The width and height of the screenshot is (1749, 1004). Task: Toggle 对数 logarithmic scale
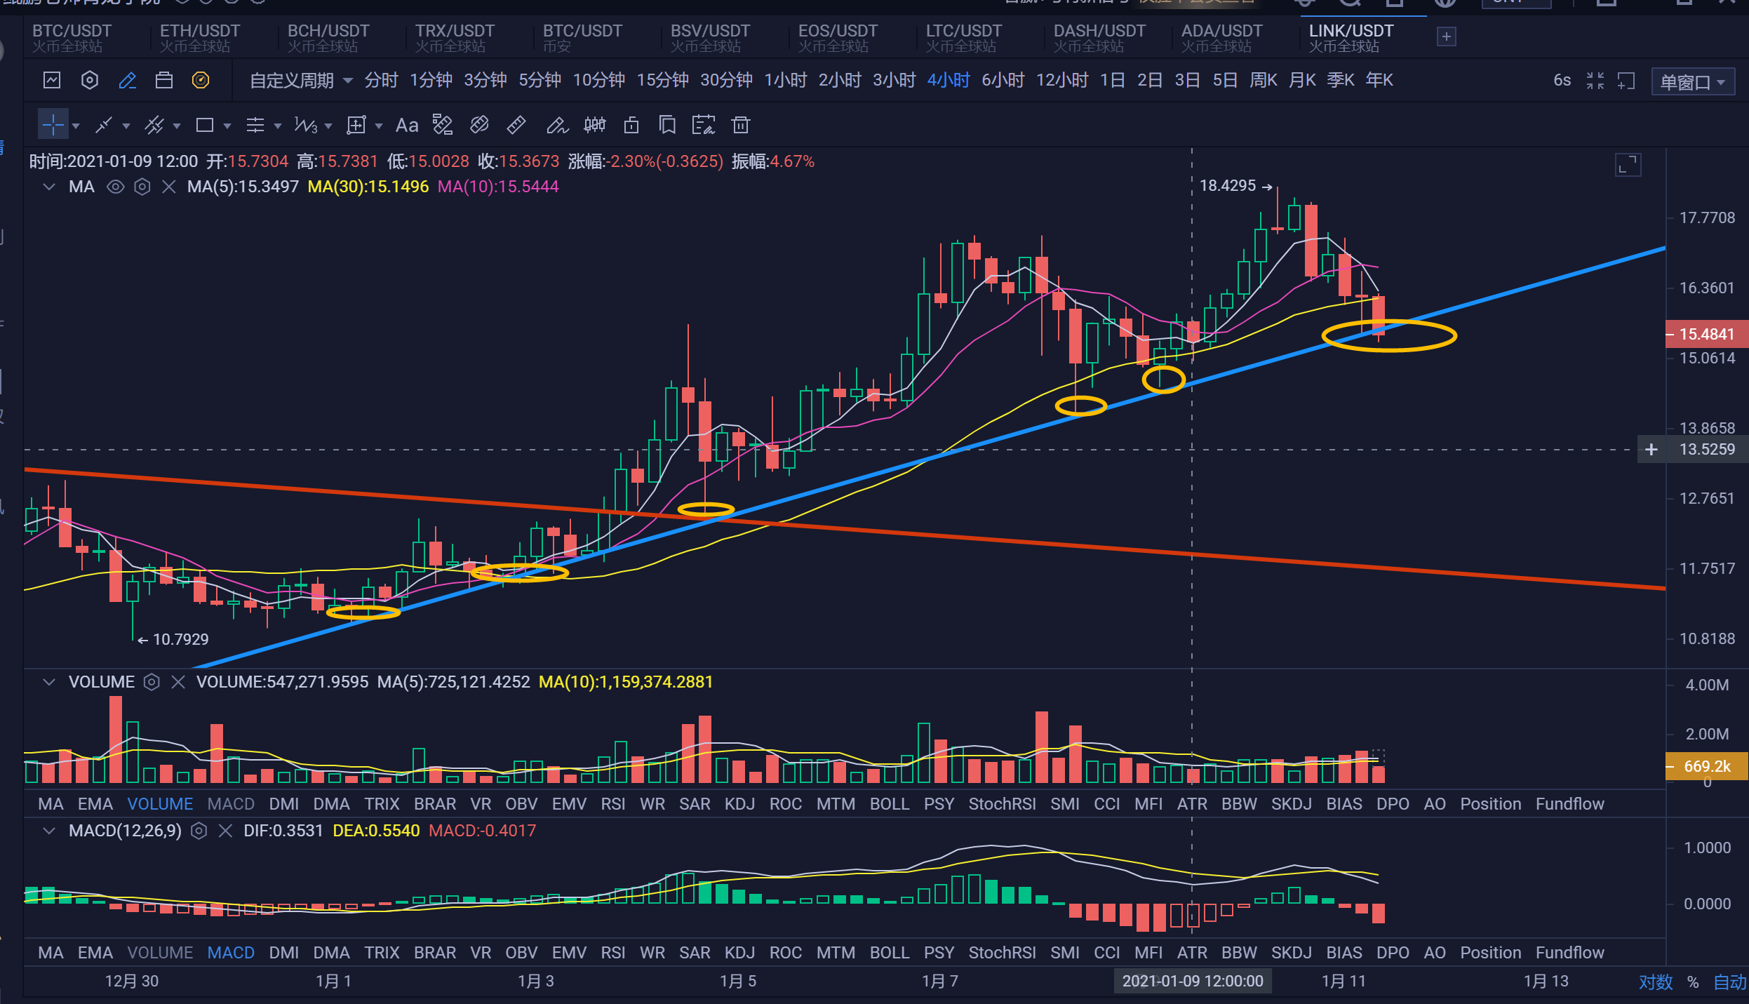1656,982
